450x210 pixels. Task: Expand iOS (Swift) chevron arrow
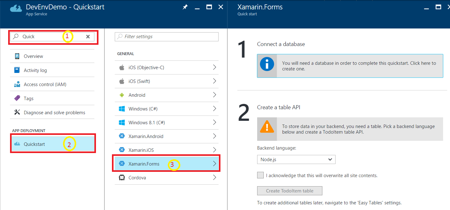[x=214, y=81]
